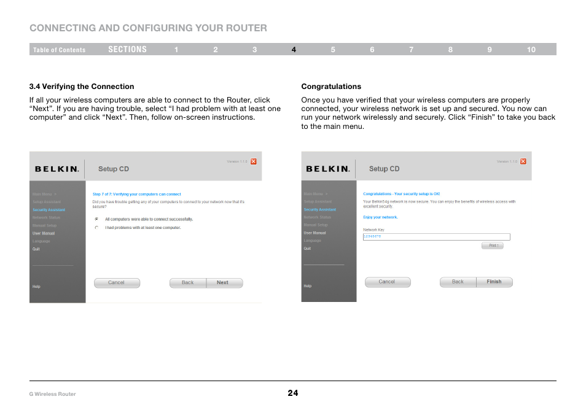
Task: Jump to section 3 in header
Action: pyautogui.click(x=254, y=50)
